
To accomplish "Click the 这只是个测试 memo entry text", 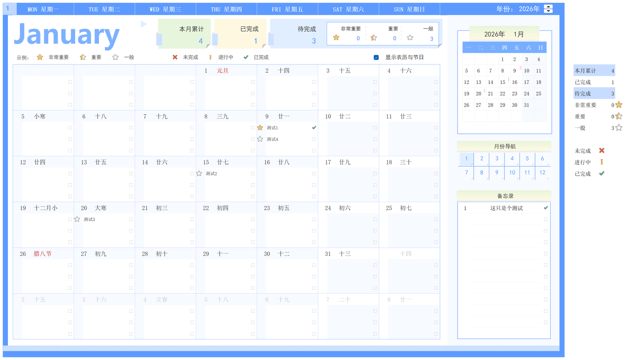I will tap(506, 208).
